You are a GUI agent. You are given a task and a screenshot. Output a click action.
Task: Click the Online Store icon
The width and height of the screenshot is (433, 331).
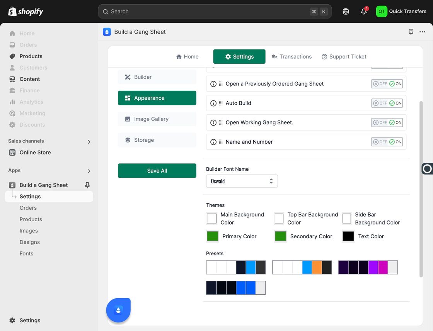tap(12, 153)
